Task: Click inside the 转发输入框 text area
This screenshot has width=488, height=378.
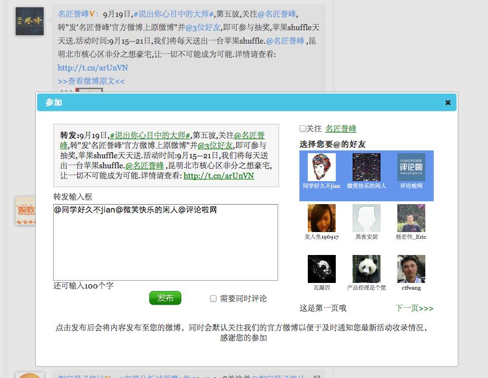Action: point(166,242)
